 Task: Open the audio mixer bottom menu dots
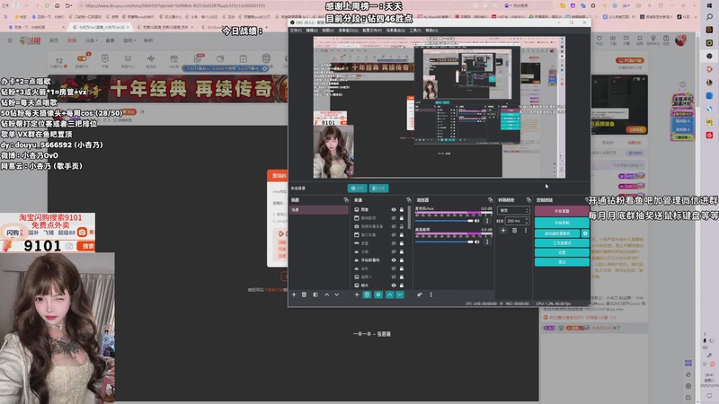[x=431, y=294]
